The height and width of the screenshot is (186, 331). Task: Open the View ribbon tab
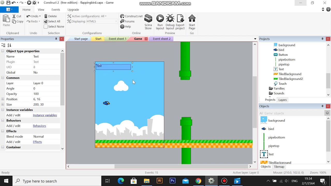(41, 10)
